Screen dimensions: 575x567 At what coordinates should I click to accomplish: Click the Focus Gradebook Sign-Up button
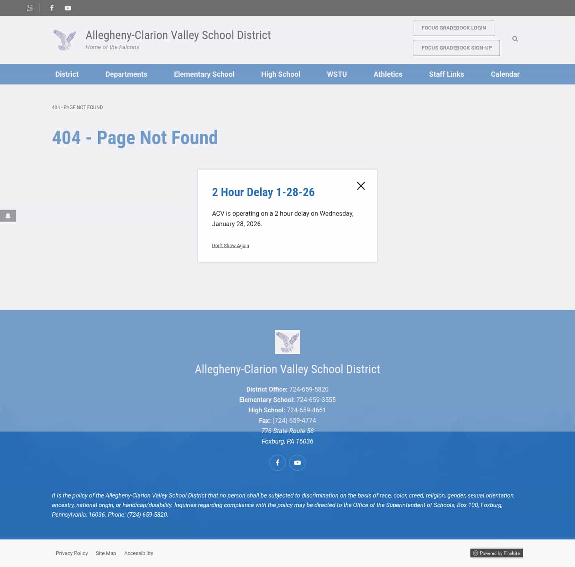click(x=456, y=48)
